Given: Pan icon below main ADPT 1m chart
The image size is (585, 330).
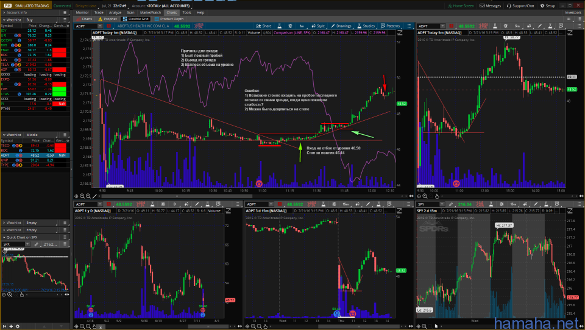Looking at the screenshot, I should 76,196.
